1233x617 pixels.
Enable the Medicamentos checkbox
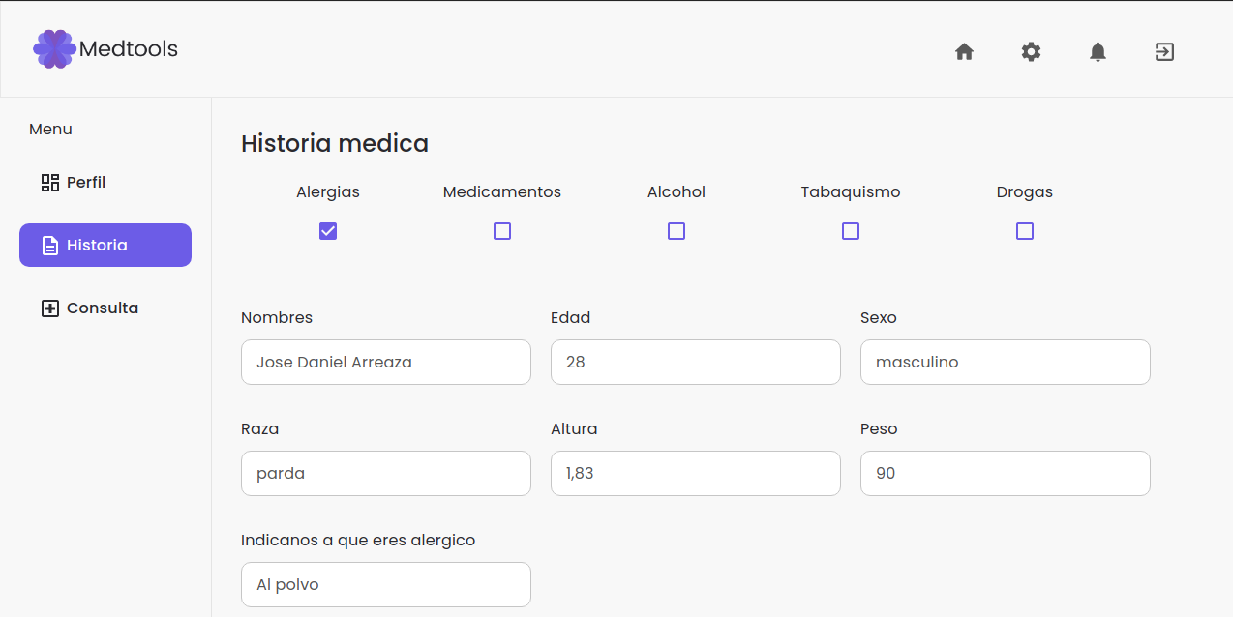point(502,231)
